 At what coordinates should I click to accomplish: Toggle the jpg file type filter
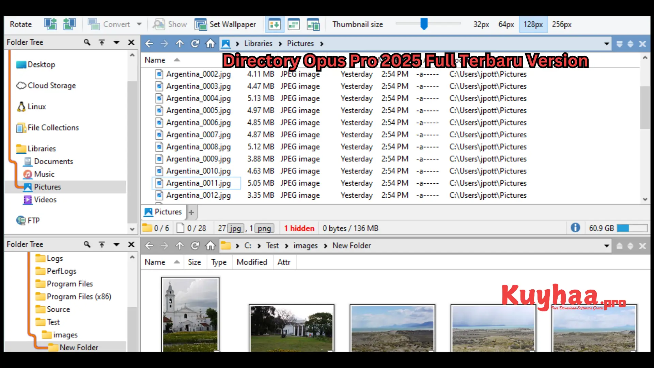(235, 228)
